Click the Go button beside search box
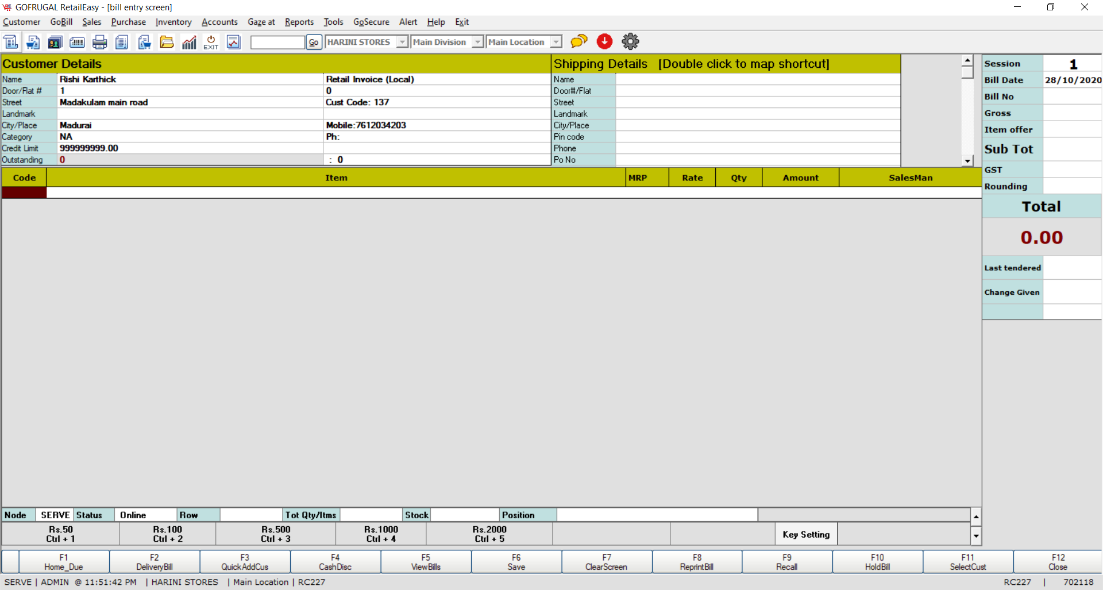 click(x=314, y=42)
